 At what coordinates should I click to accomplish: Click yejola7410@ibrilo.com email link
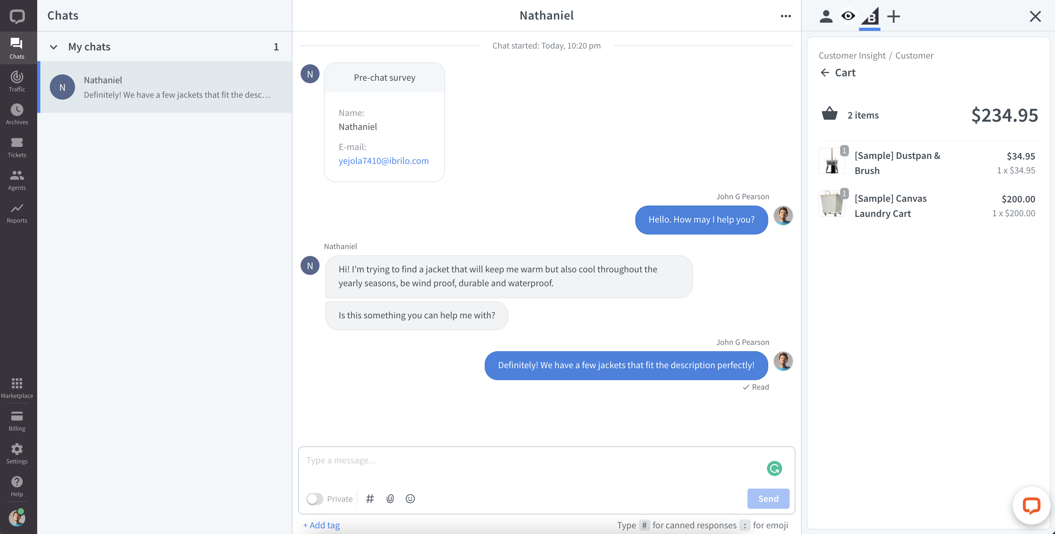pyautogui.click(x=384, y=161)
